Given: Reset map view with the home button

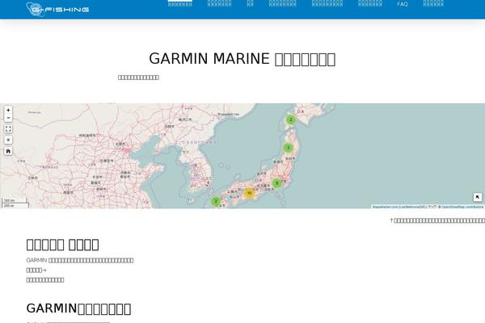Looking at the screenshot, I should point(8,151).
